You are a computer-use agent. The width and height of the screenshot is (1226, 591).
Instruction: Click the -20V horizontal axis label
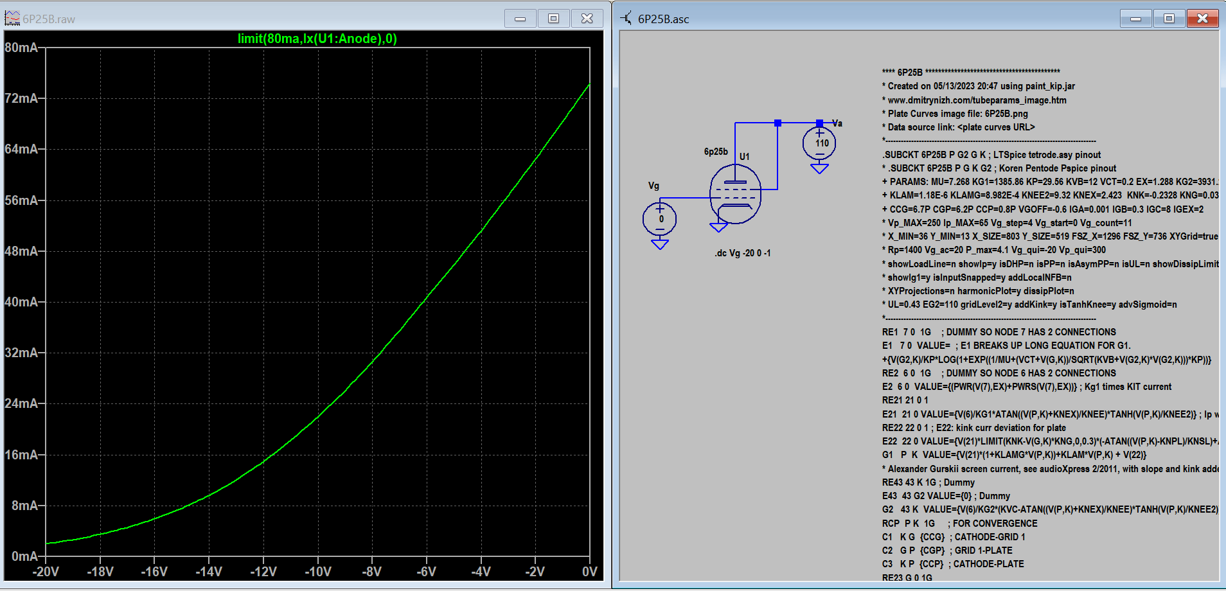click(x=46, y=572)
